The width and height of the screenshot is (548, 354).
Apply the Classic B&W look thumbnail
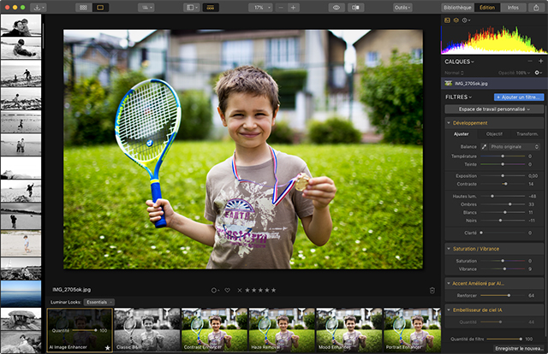[147, 330]
